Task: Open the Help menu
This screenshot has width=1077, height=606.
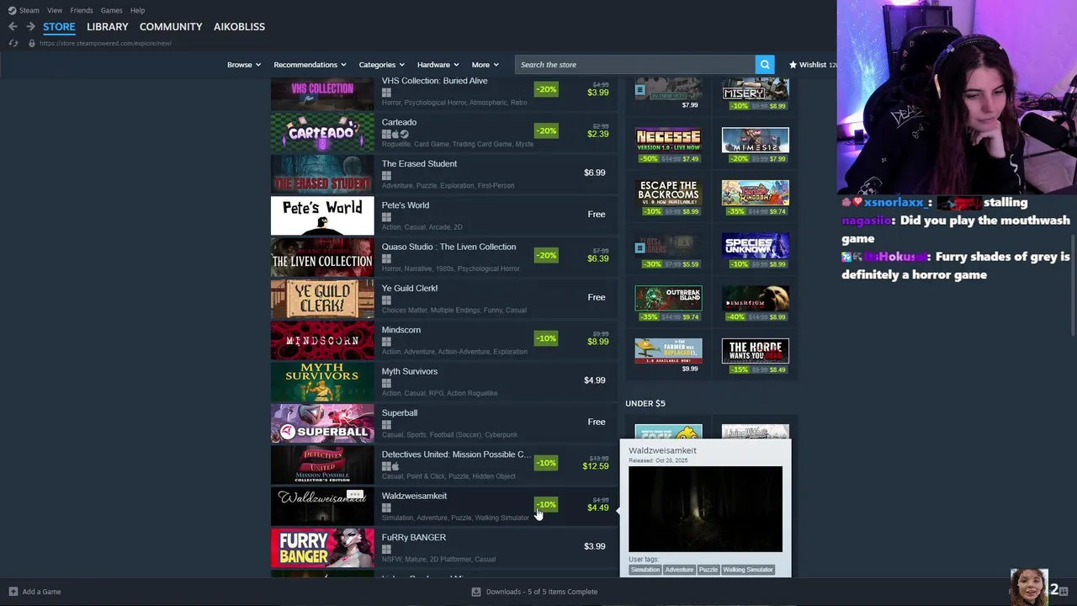Action: pos(137,10)
